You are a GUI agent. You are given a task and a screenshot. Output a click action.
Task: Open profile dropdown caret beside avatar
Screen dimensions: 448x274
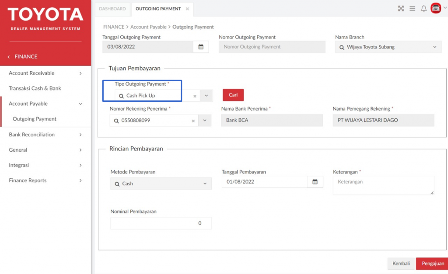point(445,8)
